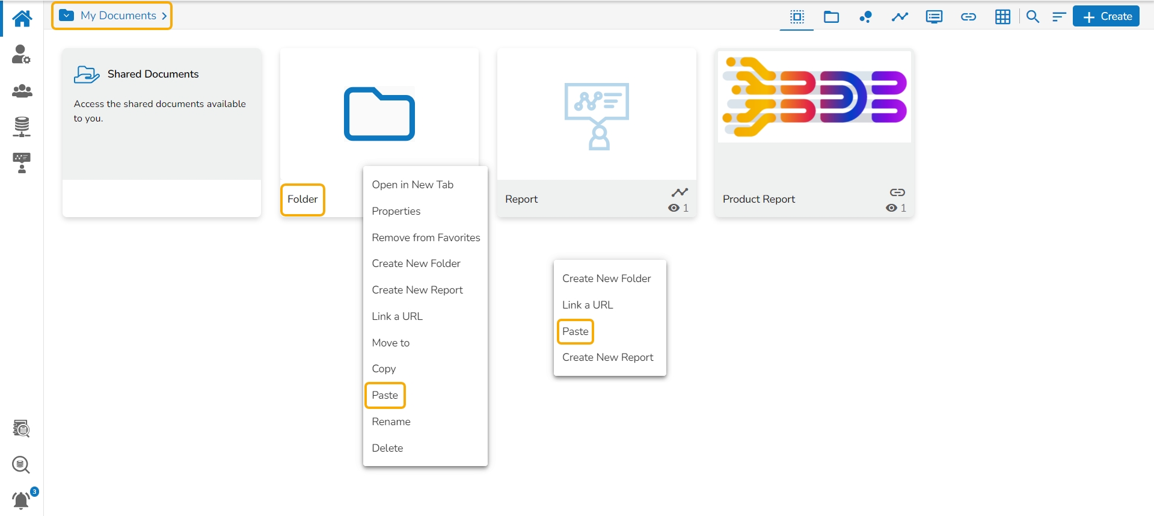Open the database server icon in sidebar

(22, 127)
